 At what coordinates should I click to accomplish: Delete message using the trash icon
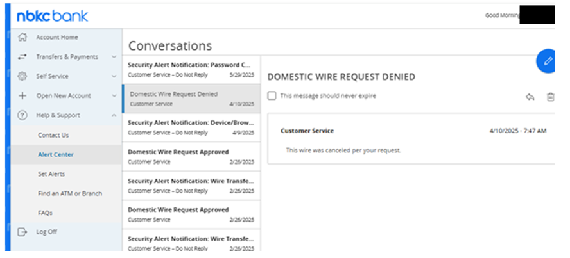pyautogui.click(x=550, y=97)
